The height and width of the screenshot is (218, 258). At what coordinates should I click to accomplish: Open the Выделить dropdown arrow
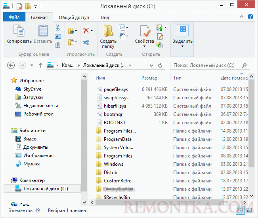(182, 46)
